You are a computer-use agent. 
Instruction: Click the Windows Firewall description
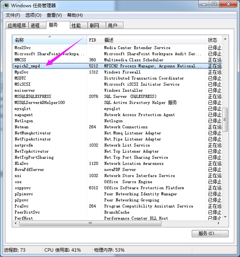coord(122,72)
